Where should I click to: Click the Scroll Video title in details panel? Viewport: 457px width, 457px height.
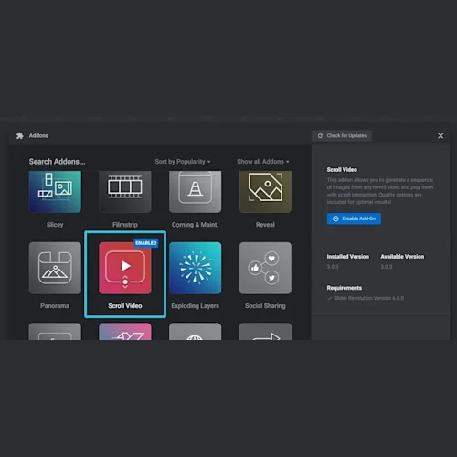342,170
